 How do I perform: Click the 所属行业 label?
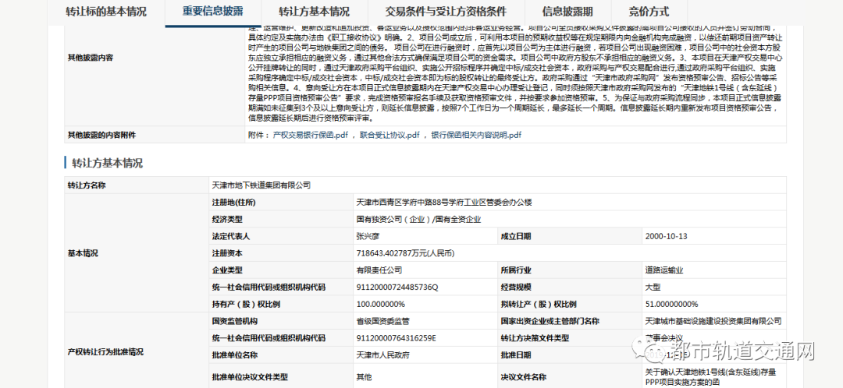516,270
